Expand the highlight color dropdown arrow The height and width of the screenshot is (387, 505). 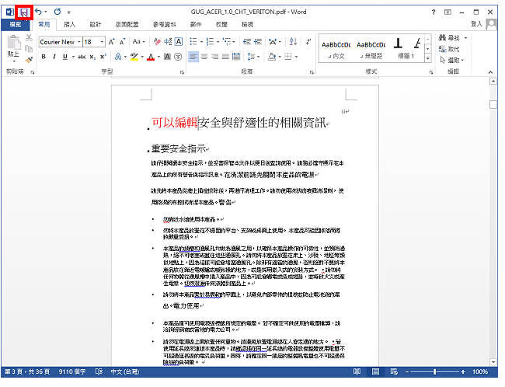point(142,57)
